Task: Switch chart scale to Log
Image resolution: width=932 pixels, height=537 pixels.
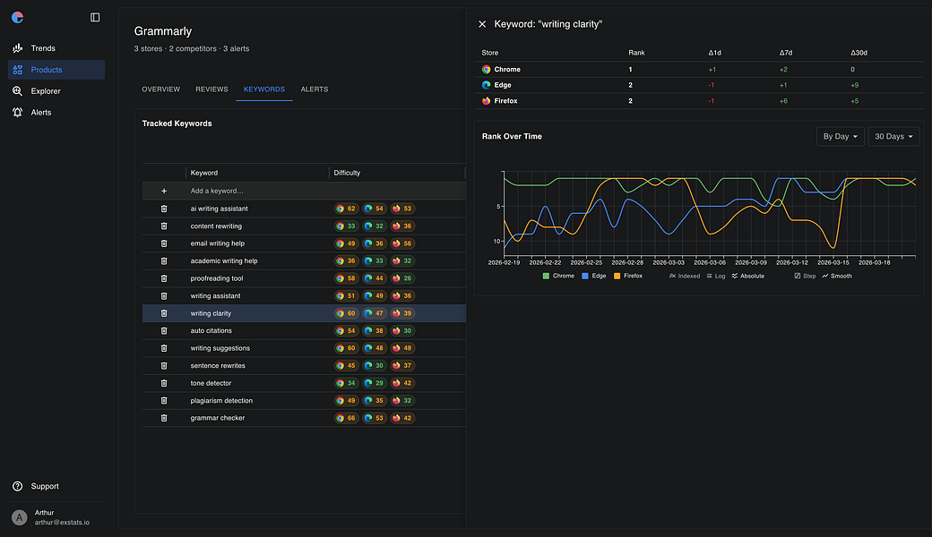Action: click(x=716, y=276)
